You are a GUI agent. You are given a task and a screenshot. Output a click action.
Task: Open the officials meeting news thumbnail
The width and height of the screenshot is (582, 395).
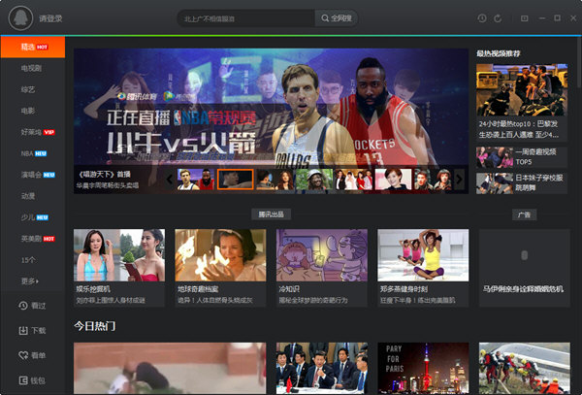[322, 368]
